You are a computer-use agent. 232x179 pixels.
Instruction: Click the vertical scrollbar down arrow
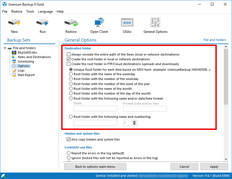pyautogui.click(x=226, y=159)
